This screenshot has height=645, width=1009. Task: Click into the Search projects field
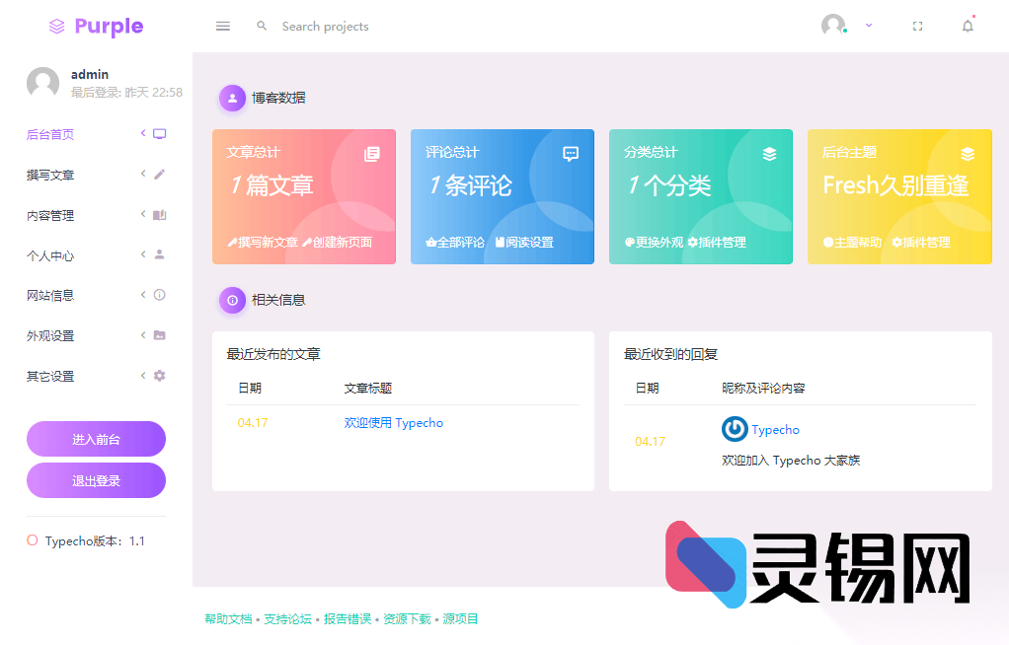[x=395, y=27]
